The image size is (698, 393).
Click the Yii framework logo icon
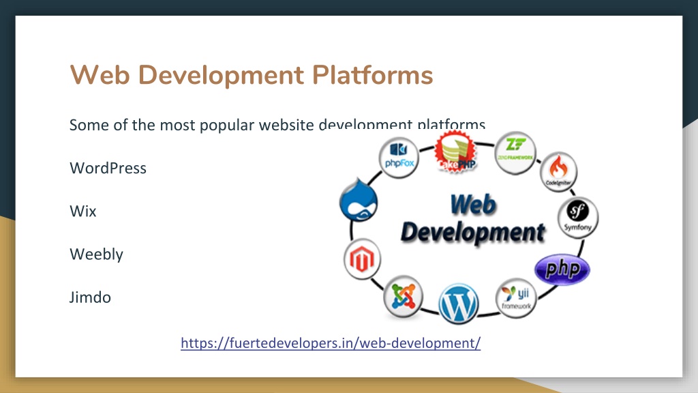coord(516,298)
